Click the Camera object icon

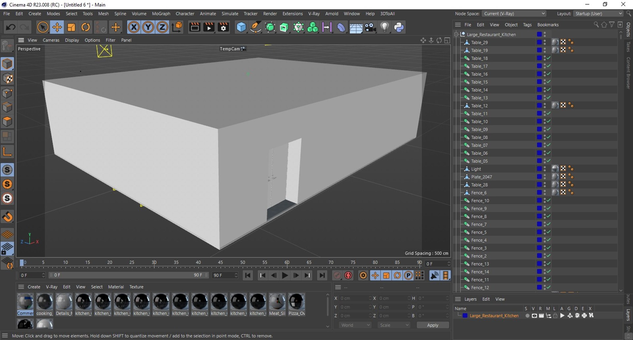pyautogui.click(x=370, y=27)
